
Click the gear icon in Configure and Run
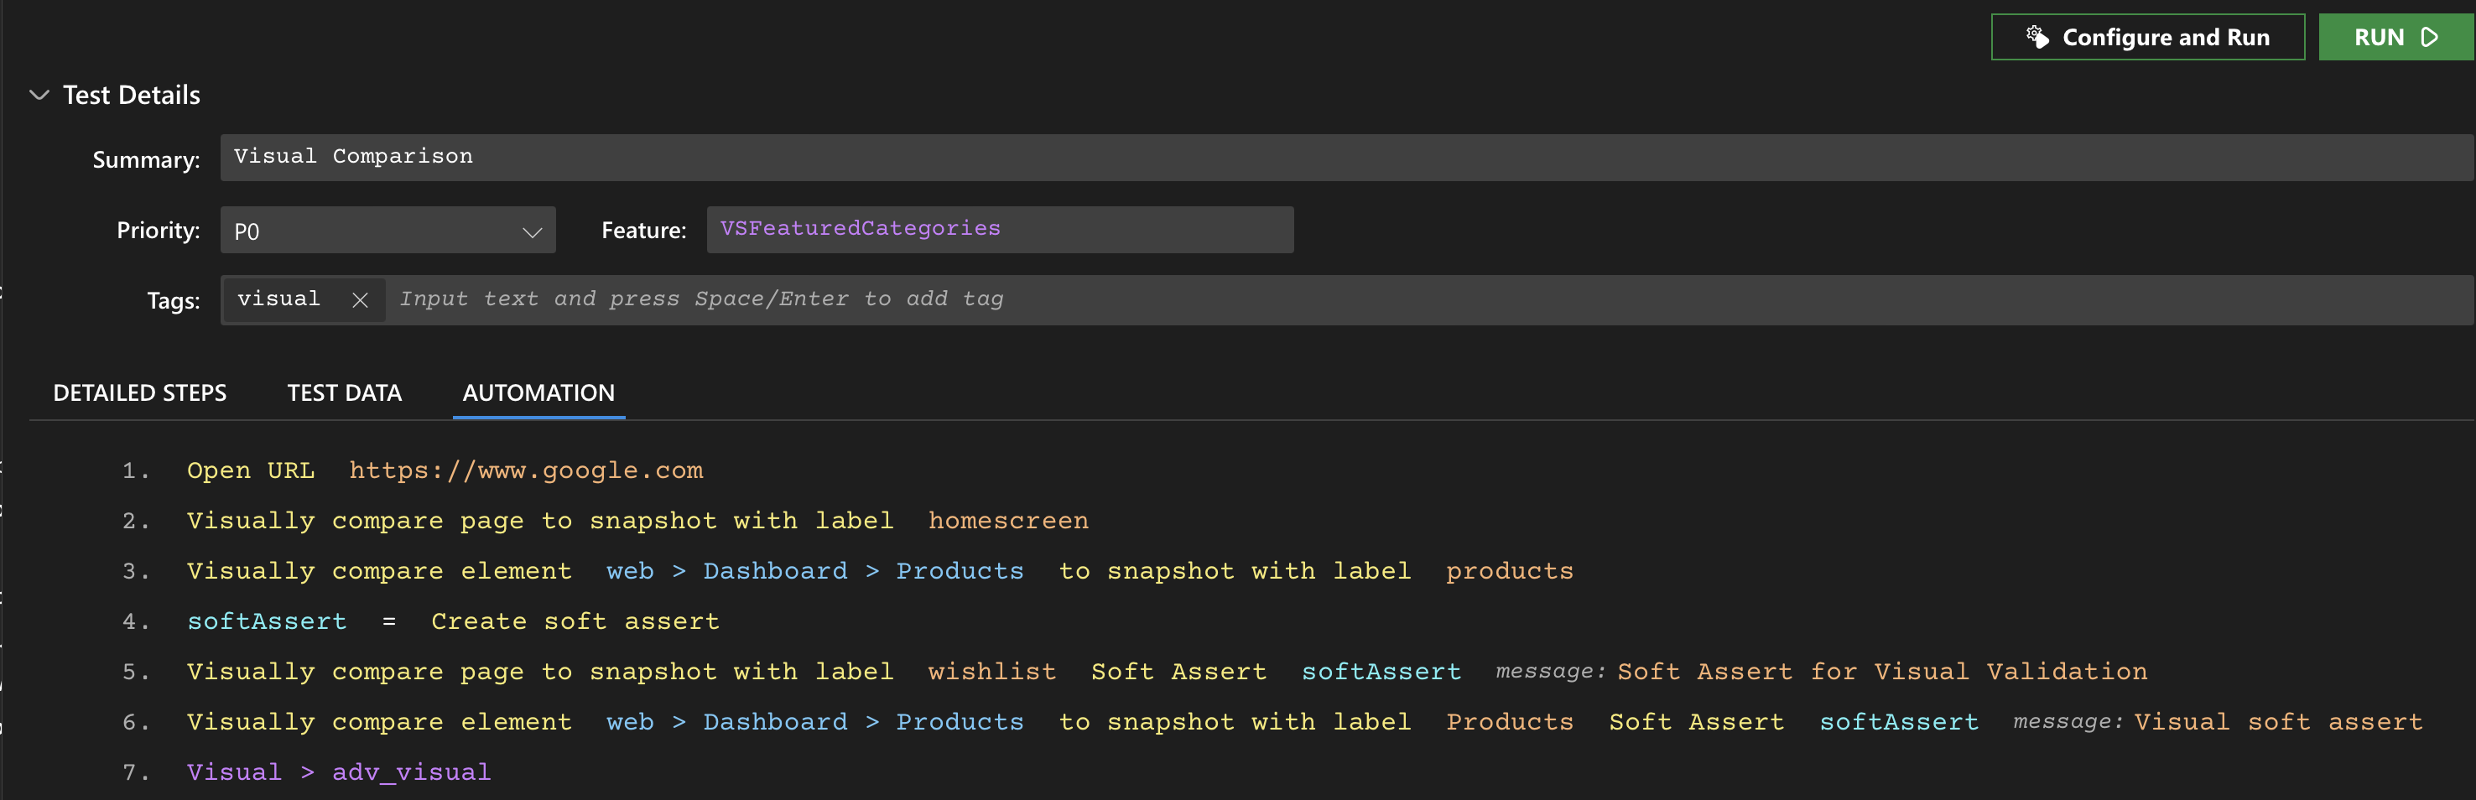tap(2036, 37)
